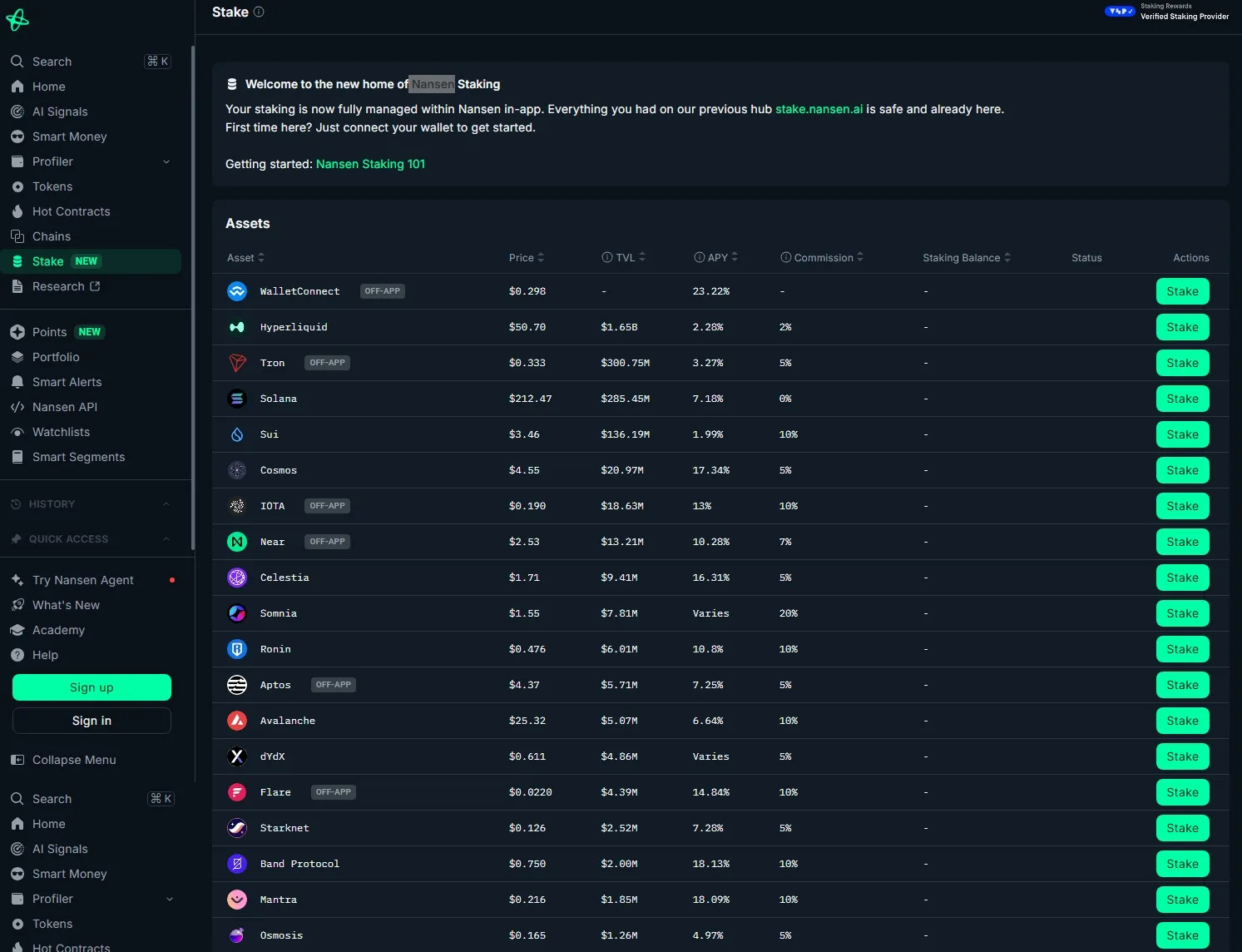Click the dYdX asset logo
This screenshot has width=1242, height=952.
tap(237, 756)
